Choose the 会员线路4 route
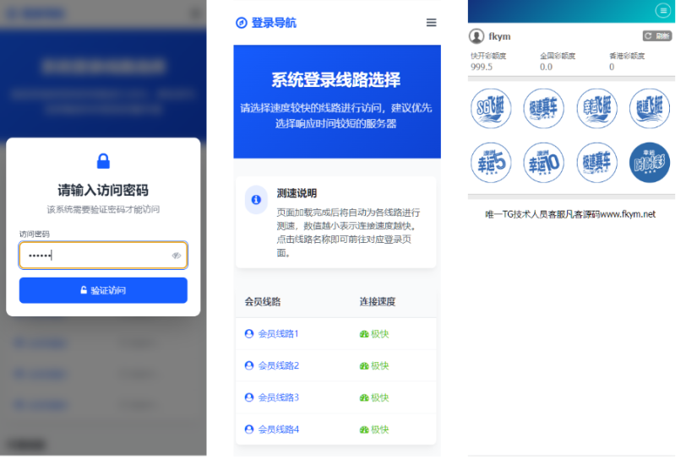 pos(278,429)
